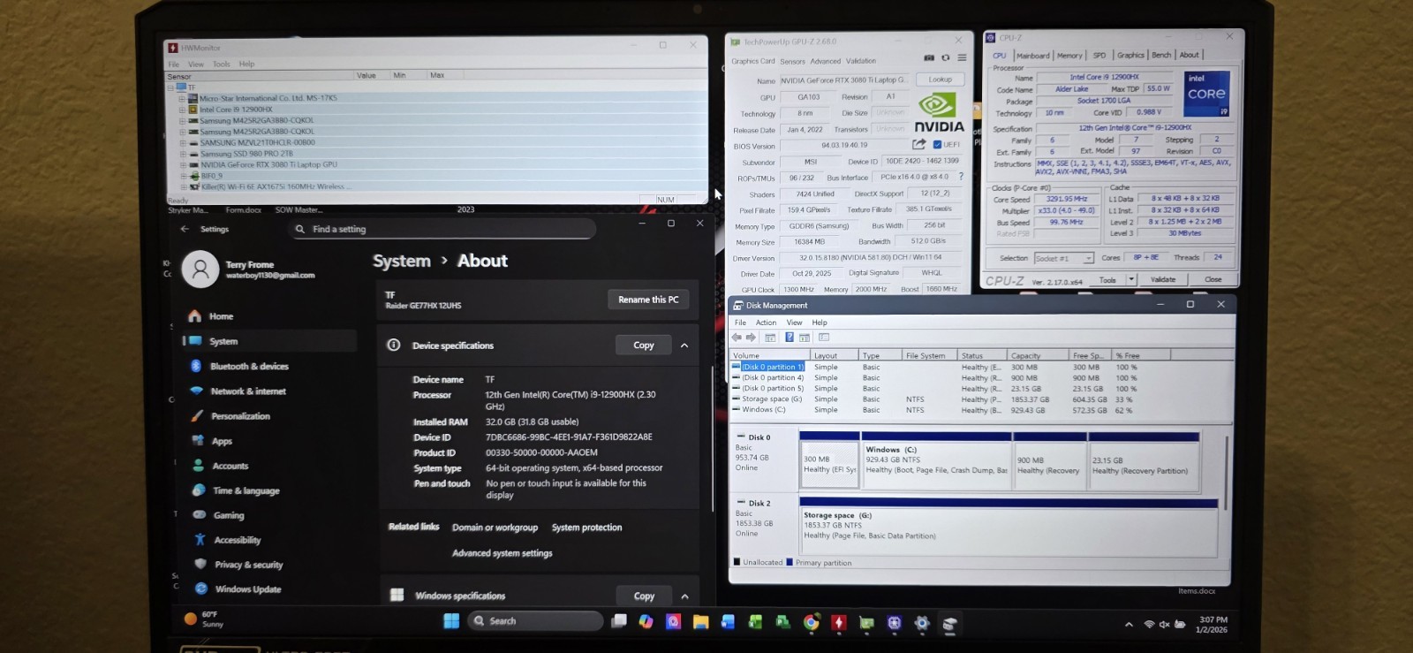
Task: Click the CPU-Z Validate button
Action: (x=1163, y=279)
